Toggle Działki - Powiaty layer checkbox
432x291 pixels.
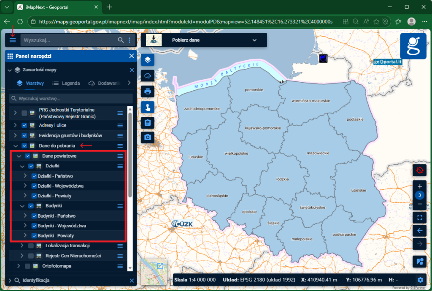(x=35, y=196)
